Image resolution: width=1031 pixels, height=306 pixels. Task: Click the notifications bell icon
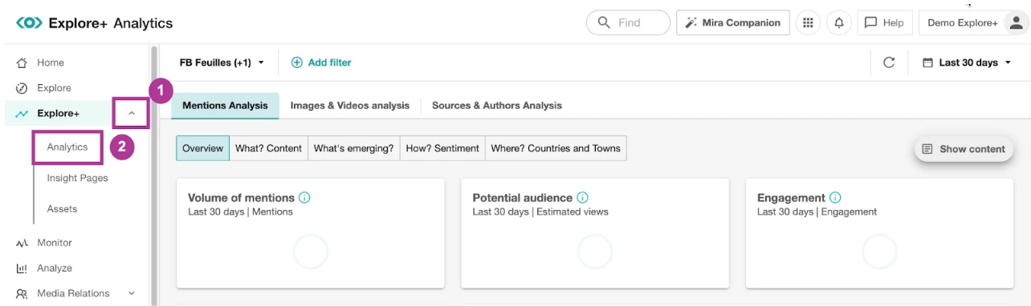[839, 23]
